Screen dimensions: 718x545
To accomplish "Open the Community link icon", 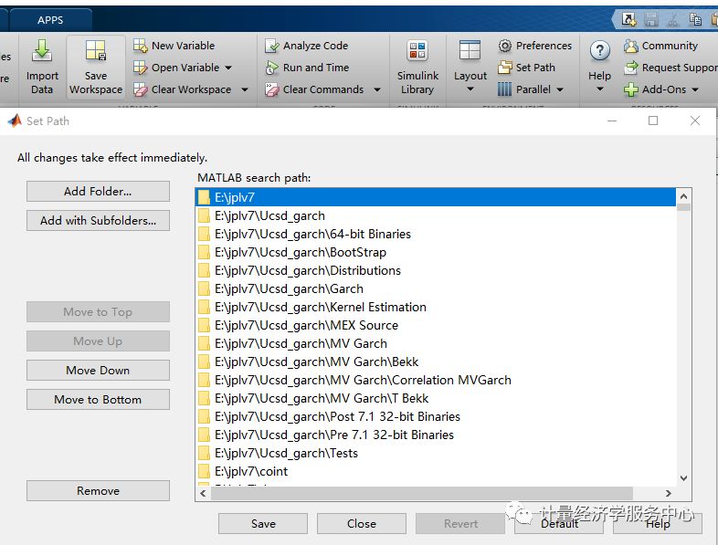I will pyautogui.click(x=630, y=46).
